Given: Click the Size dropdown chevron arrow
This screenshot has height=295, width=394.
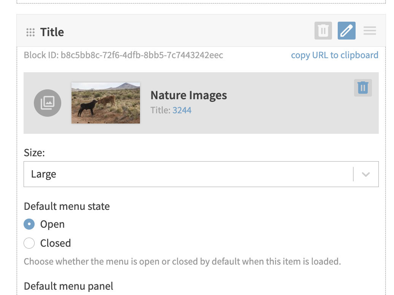Looking at the screenshot, I should (366, 174).
